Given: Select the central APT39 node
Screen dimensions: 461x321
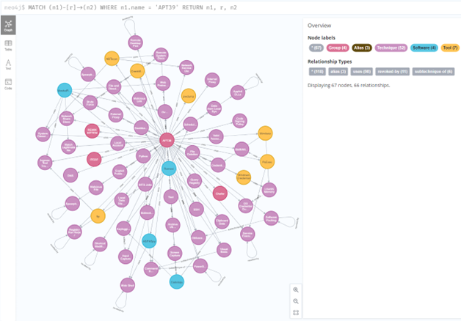Looking at the screenshot, I should coord(167,140).
